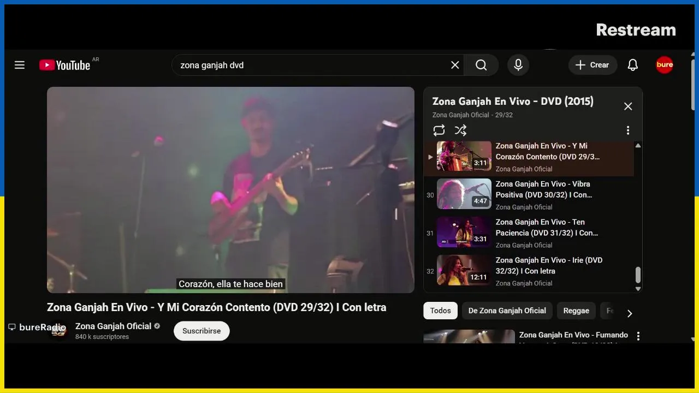Show more filter chips with right arrow

click(629, 313)
